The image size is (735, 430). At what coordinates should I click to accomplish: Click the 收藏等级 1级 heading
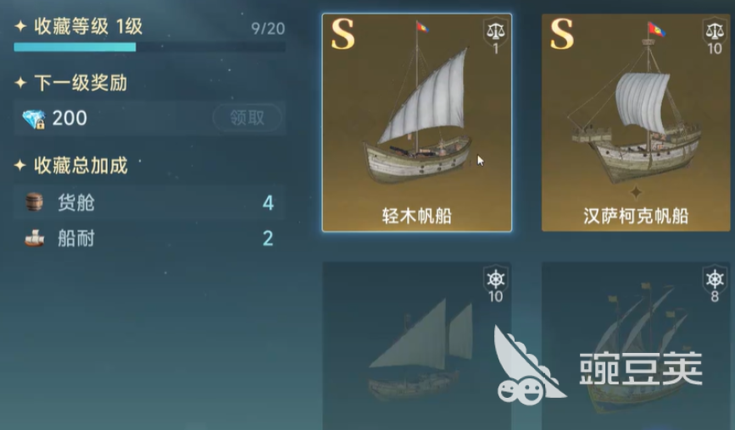(88, 27)
